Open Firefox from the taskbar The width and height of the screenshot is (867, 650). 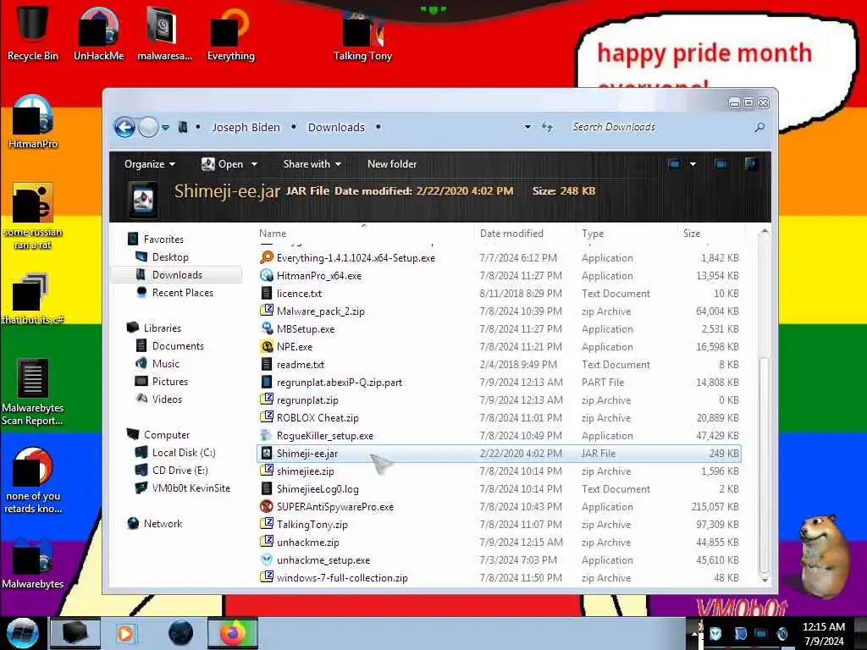(232, 633)
